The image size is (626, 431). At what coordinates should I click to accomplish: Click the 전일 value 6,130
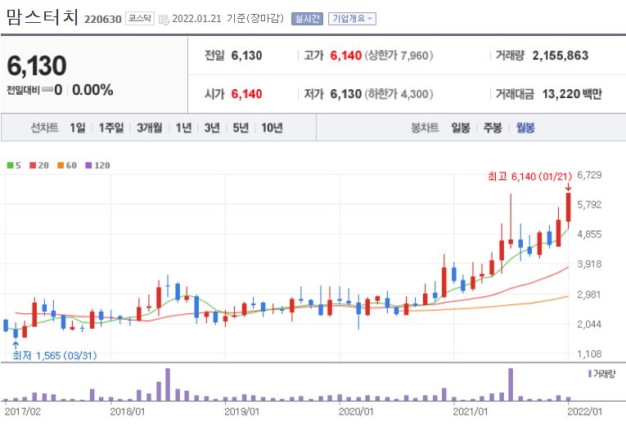tap(247, 56)
